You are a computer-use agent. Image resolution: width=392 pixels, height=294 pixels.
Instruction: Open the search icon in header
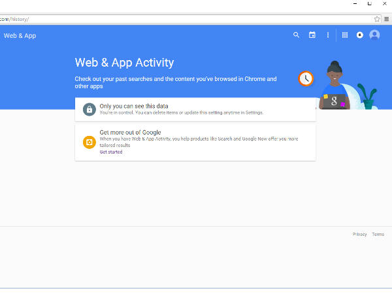[x=296, y=35]
